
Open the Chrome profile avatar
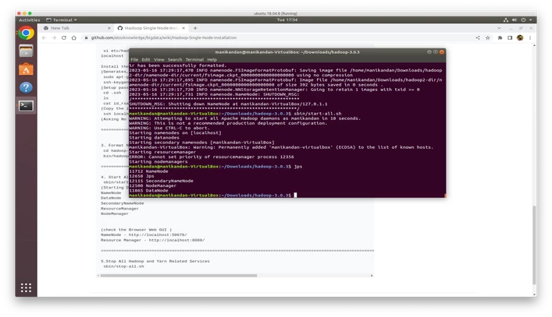tap(520, 37)
